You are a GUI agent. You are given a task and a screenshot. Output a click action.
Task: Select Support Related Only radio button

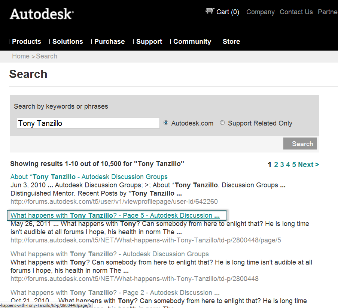[x=222, y=123]
